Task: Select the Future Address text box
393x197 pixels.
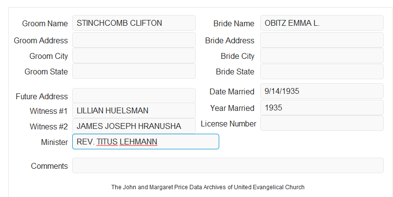Action: click(x=134, y=96)
